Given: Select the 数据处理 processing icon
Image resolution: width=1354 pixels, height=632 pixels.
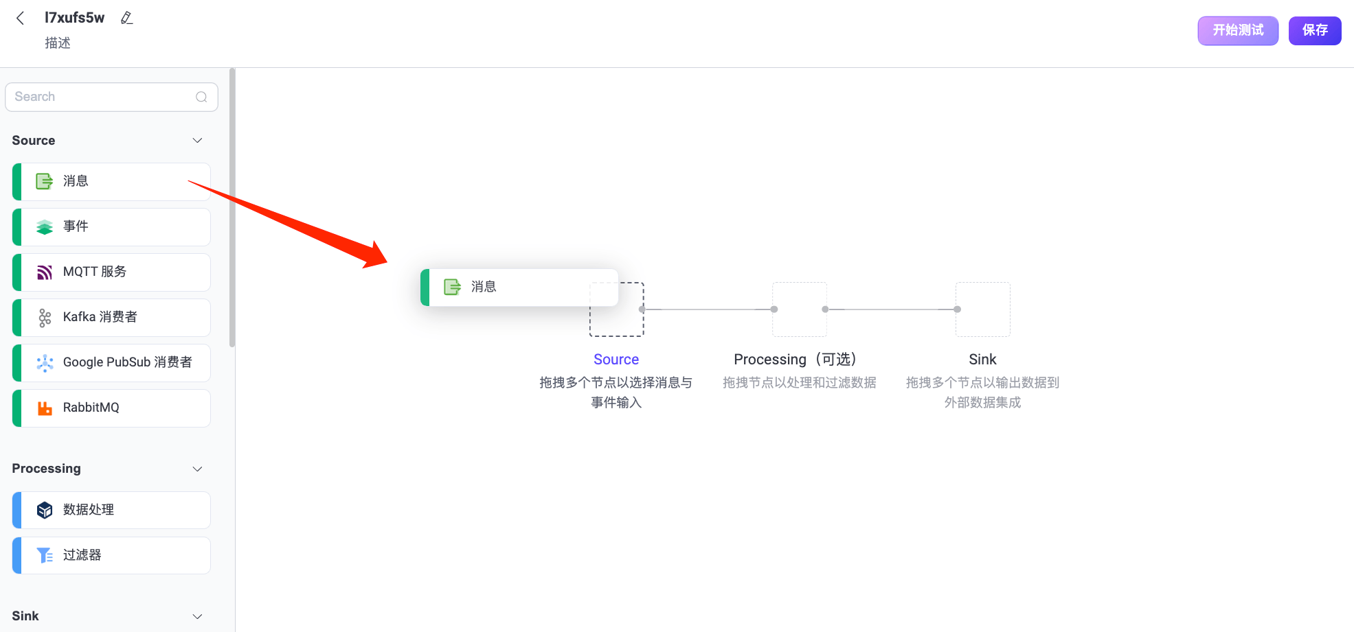Looking at the screenshot, I should tap(45, 510).
